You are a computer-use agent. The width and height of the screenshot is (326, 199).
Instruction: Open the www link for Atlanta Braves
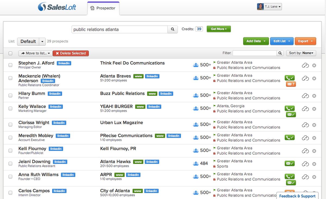click(x=138, y=76)
